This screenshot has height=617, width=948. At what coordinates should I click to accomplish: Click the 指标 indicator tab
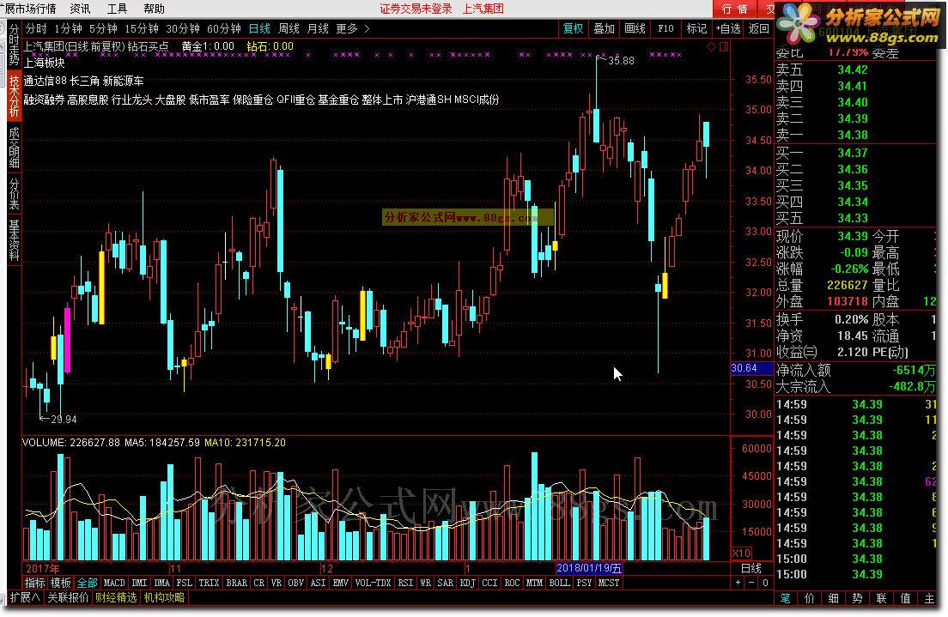point(34,583)
